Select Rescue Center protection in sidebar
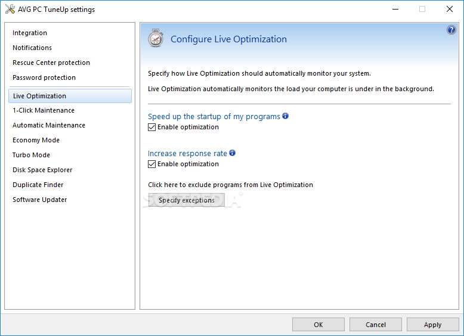This screenshot has width=464, height=336. coord(51,63)
